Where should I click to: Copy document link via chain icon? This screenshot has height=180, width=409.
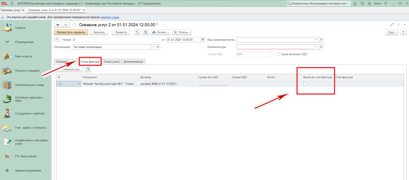tap(392, 25)
